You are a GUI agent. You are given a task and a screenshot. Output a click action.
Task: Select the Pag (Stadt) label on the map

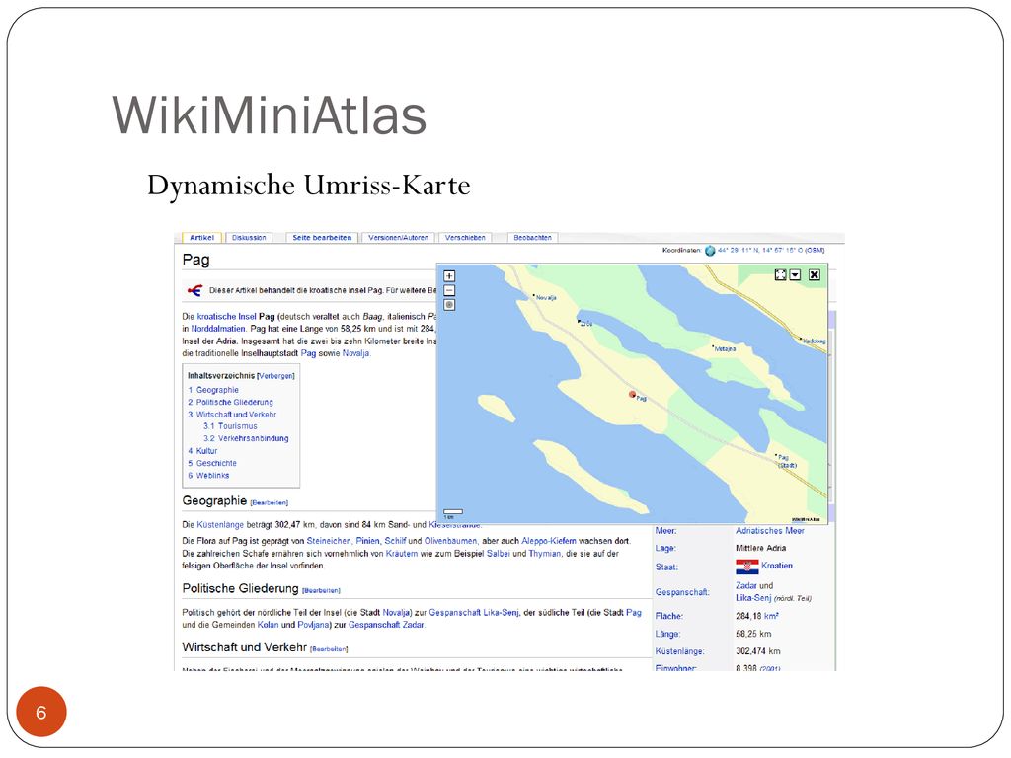(787, 461)
